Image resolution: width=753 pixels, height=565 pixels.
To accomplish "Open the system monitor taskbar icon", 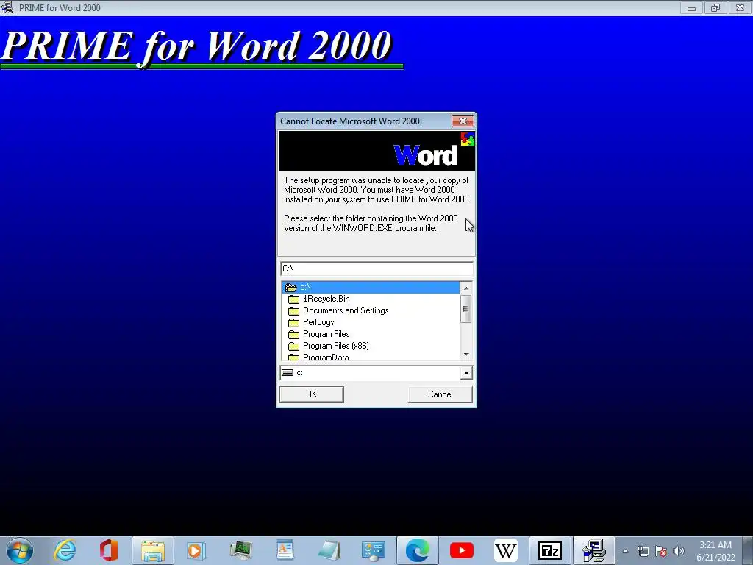I will [240, 550].
